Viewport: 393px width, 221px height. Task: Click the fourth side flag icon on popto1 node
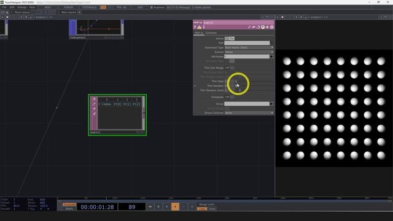[94, 114]
